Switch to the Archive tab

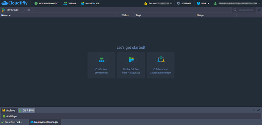coord(9,111)
